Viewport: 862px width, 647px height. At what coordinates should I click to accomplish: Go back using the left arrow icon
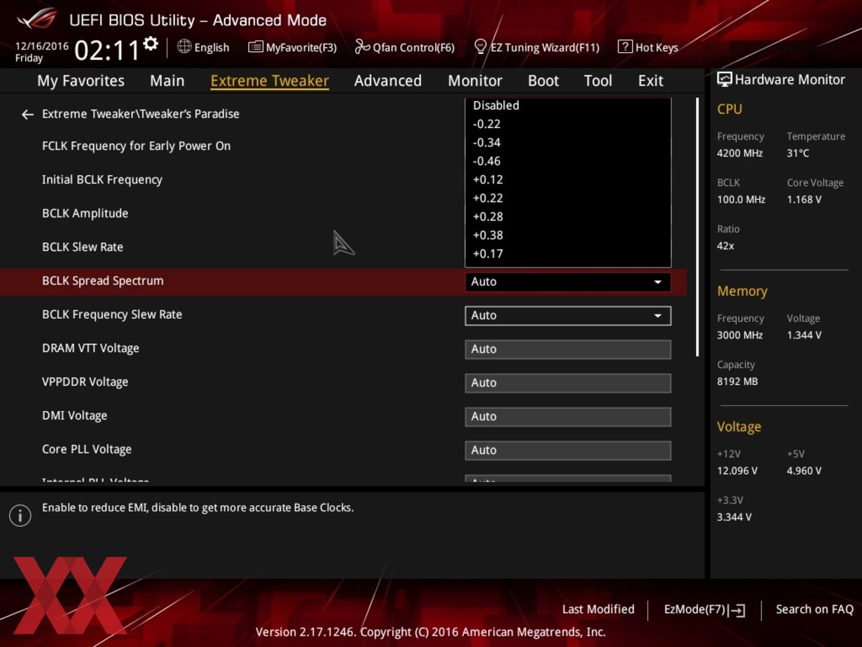pos(27,114)
